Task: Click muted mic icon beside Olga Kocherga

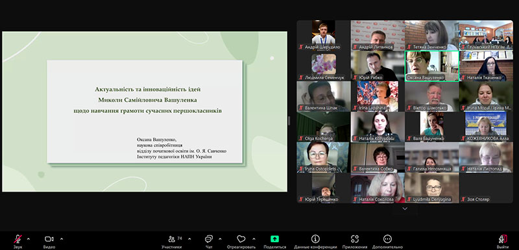Action: pyautogui.click(x=301, y=138)
